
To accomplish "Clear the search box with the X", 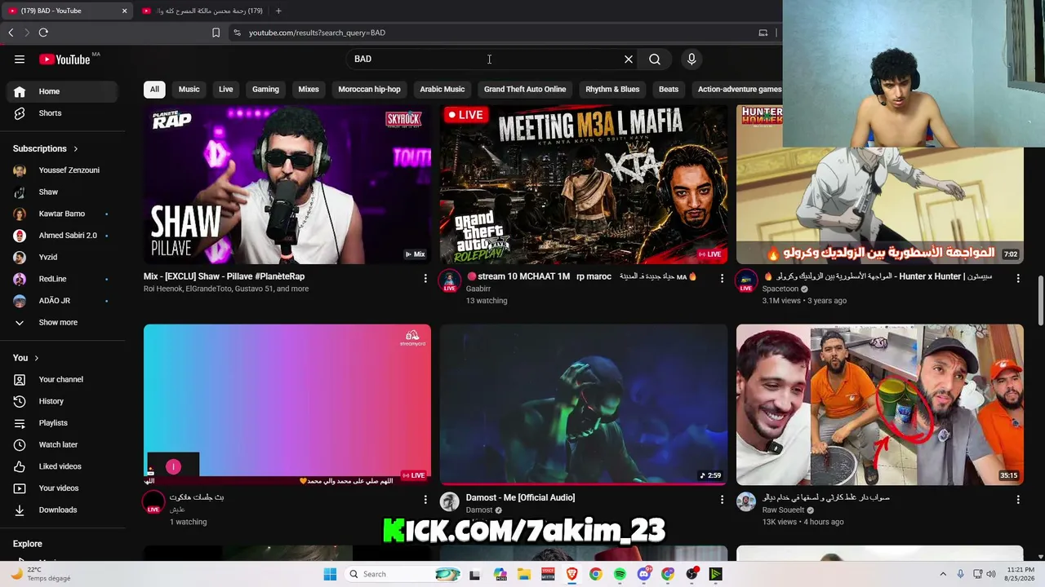I will tap(629, 59).
